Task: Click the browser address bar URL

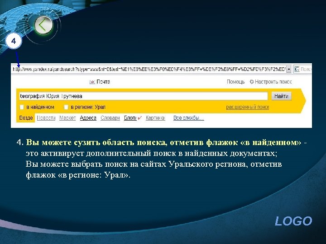Action: coord(149,69)
